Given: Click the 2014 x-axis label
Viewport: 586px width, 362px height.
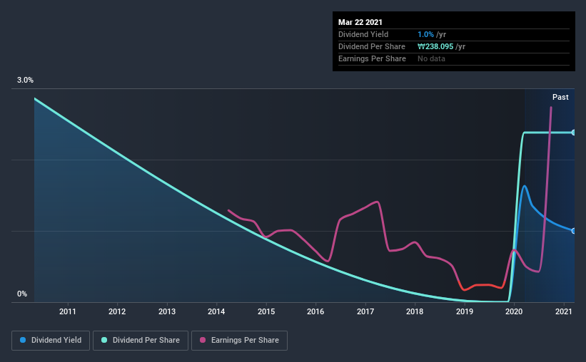Looking at the screenshot, I should coord(216,311).
